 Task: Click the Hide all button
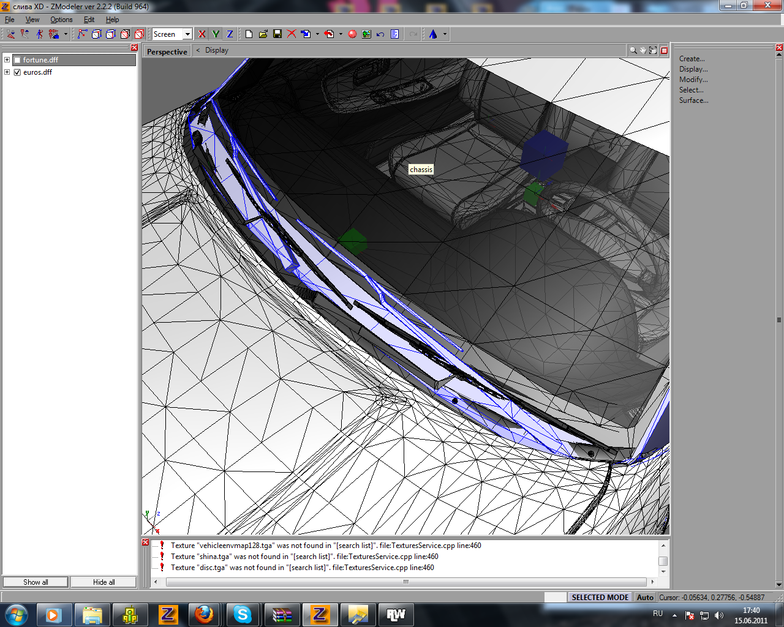[104, 582]
